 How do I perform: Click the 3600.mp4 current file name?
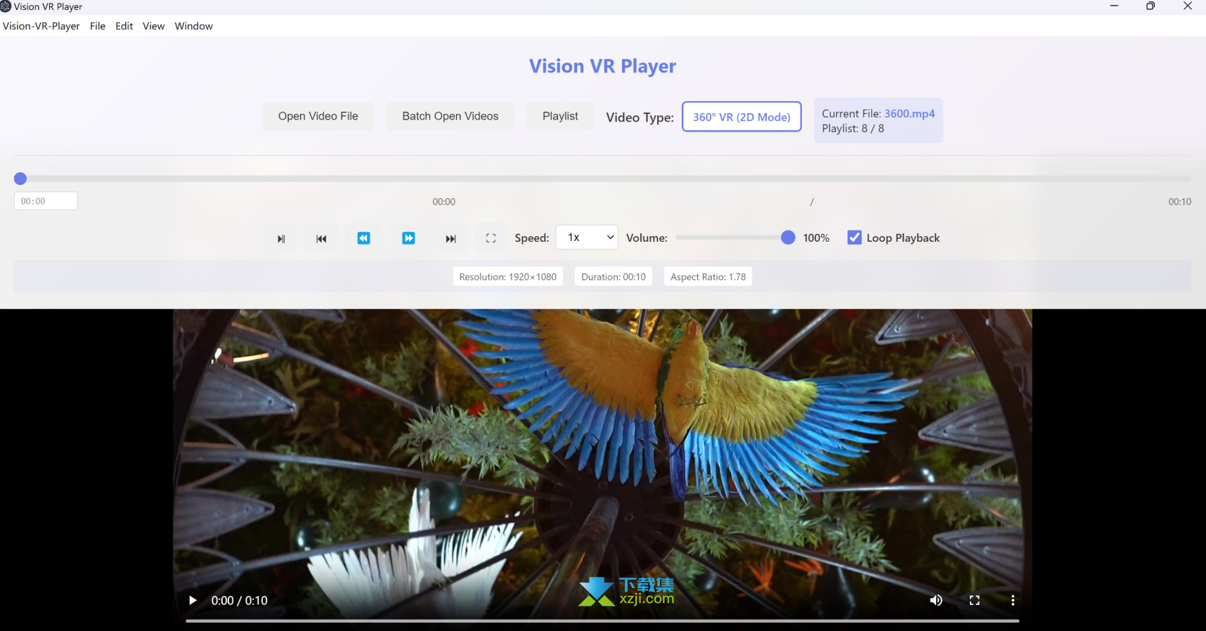(909, 114)
